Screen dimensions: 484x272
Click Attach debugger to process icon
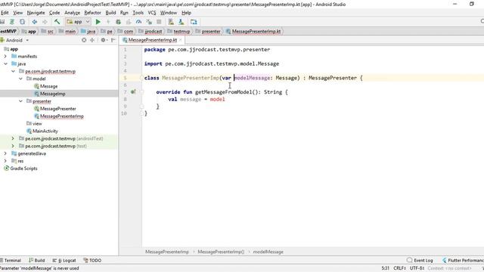point(149,22)
